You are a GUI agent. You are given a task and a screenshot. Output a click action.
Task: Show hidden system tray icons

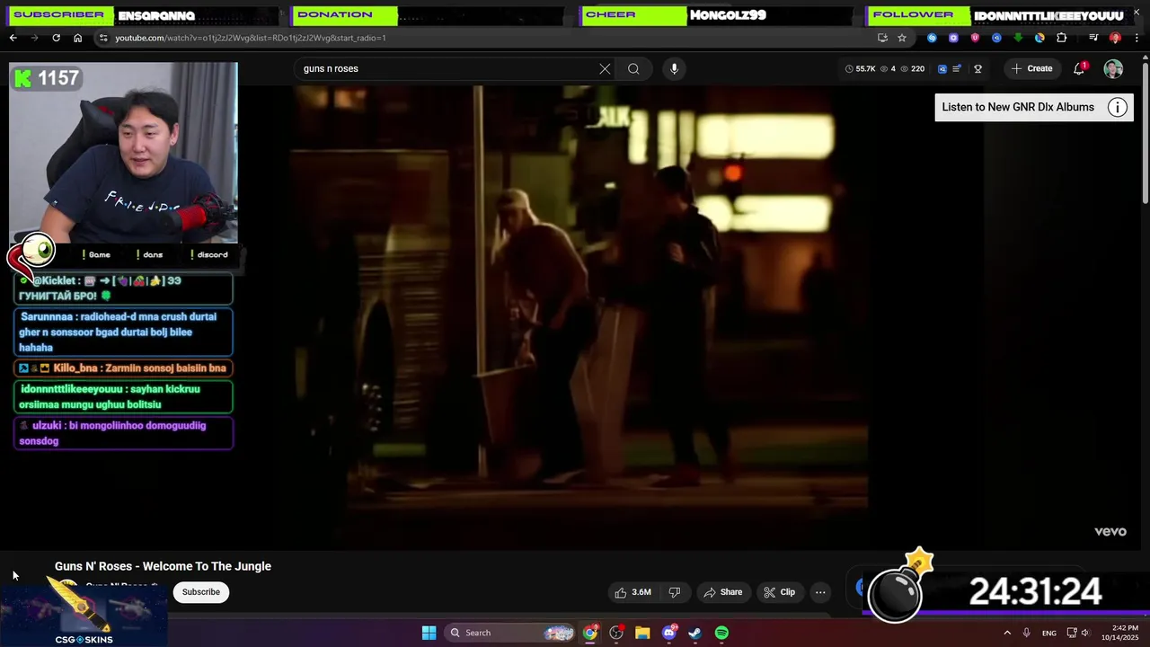click(1007, 633)
